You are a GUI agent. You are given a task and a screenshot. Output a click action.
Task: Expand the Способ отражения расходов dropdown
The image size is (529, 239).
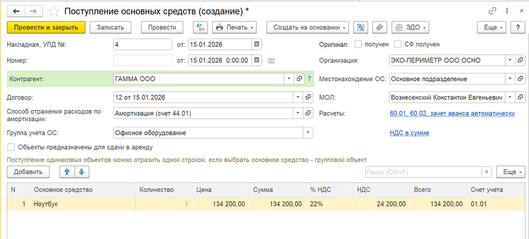point(298,113)
